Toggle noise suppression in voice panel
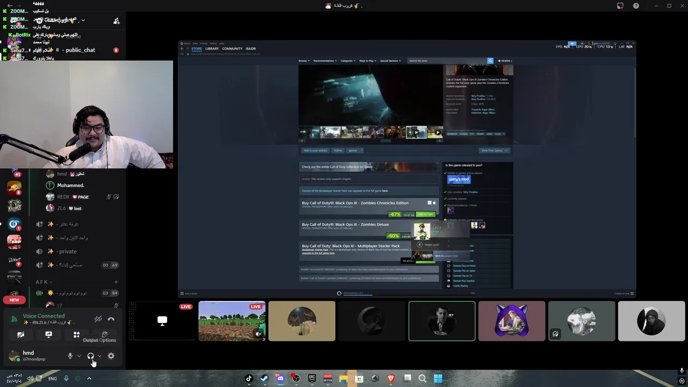Screen dimensions: 688x387 pos(98,319)
